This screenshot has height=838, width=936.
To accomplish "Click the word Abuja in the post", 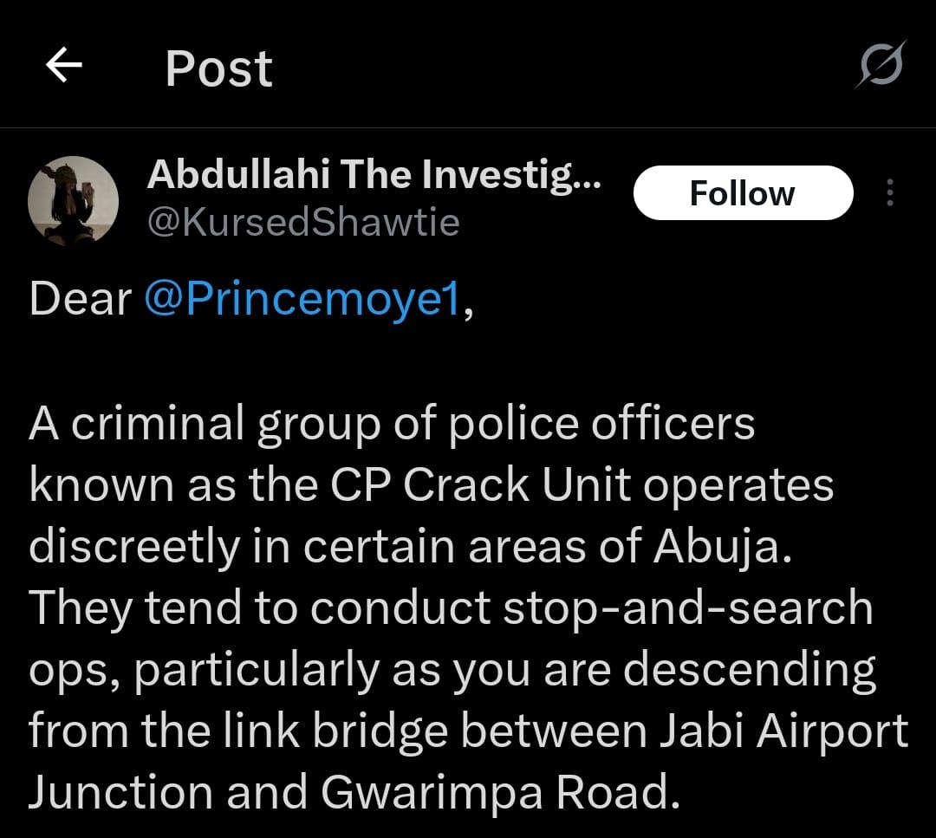I will 722,547.
